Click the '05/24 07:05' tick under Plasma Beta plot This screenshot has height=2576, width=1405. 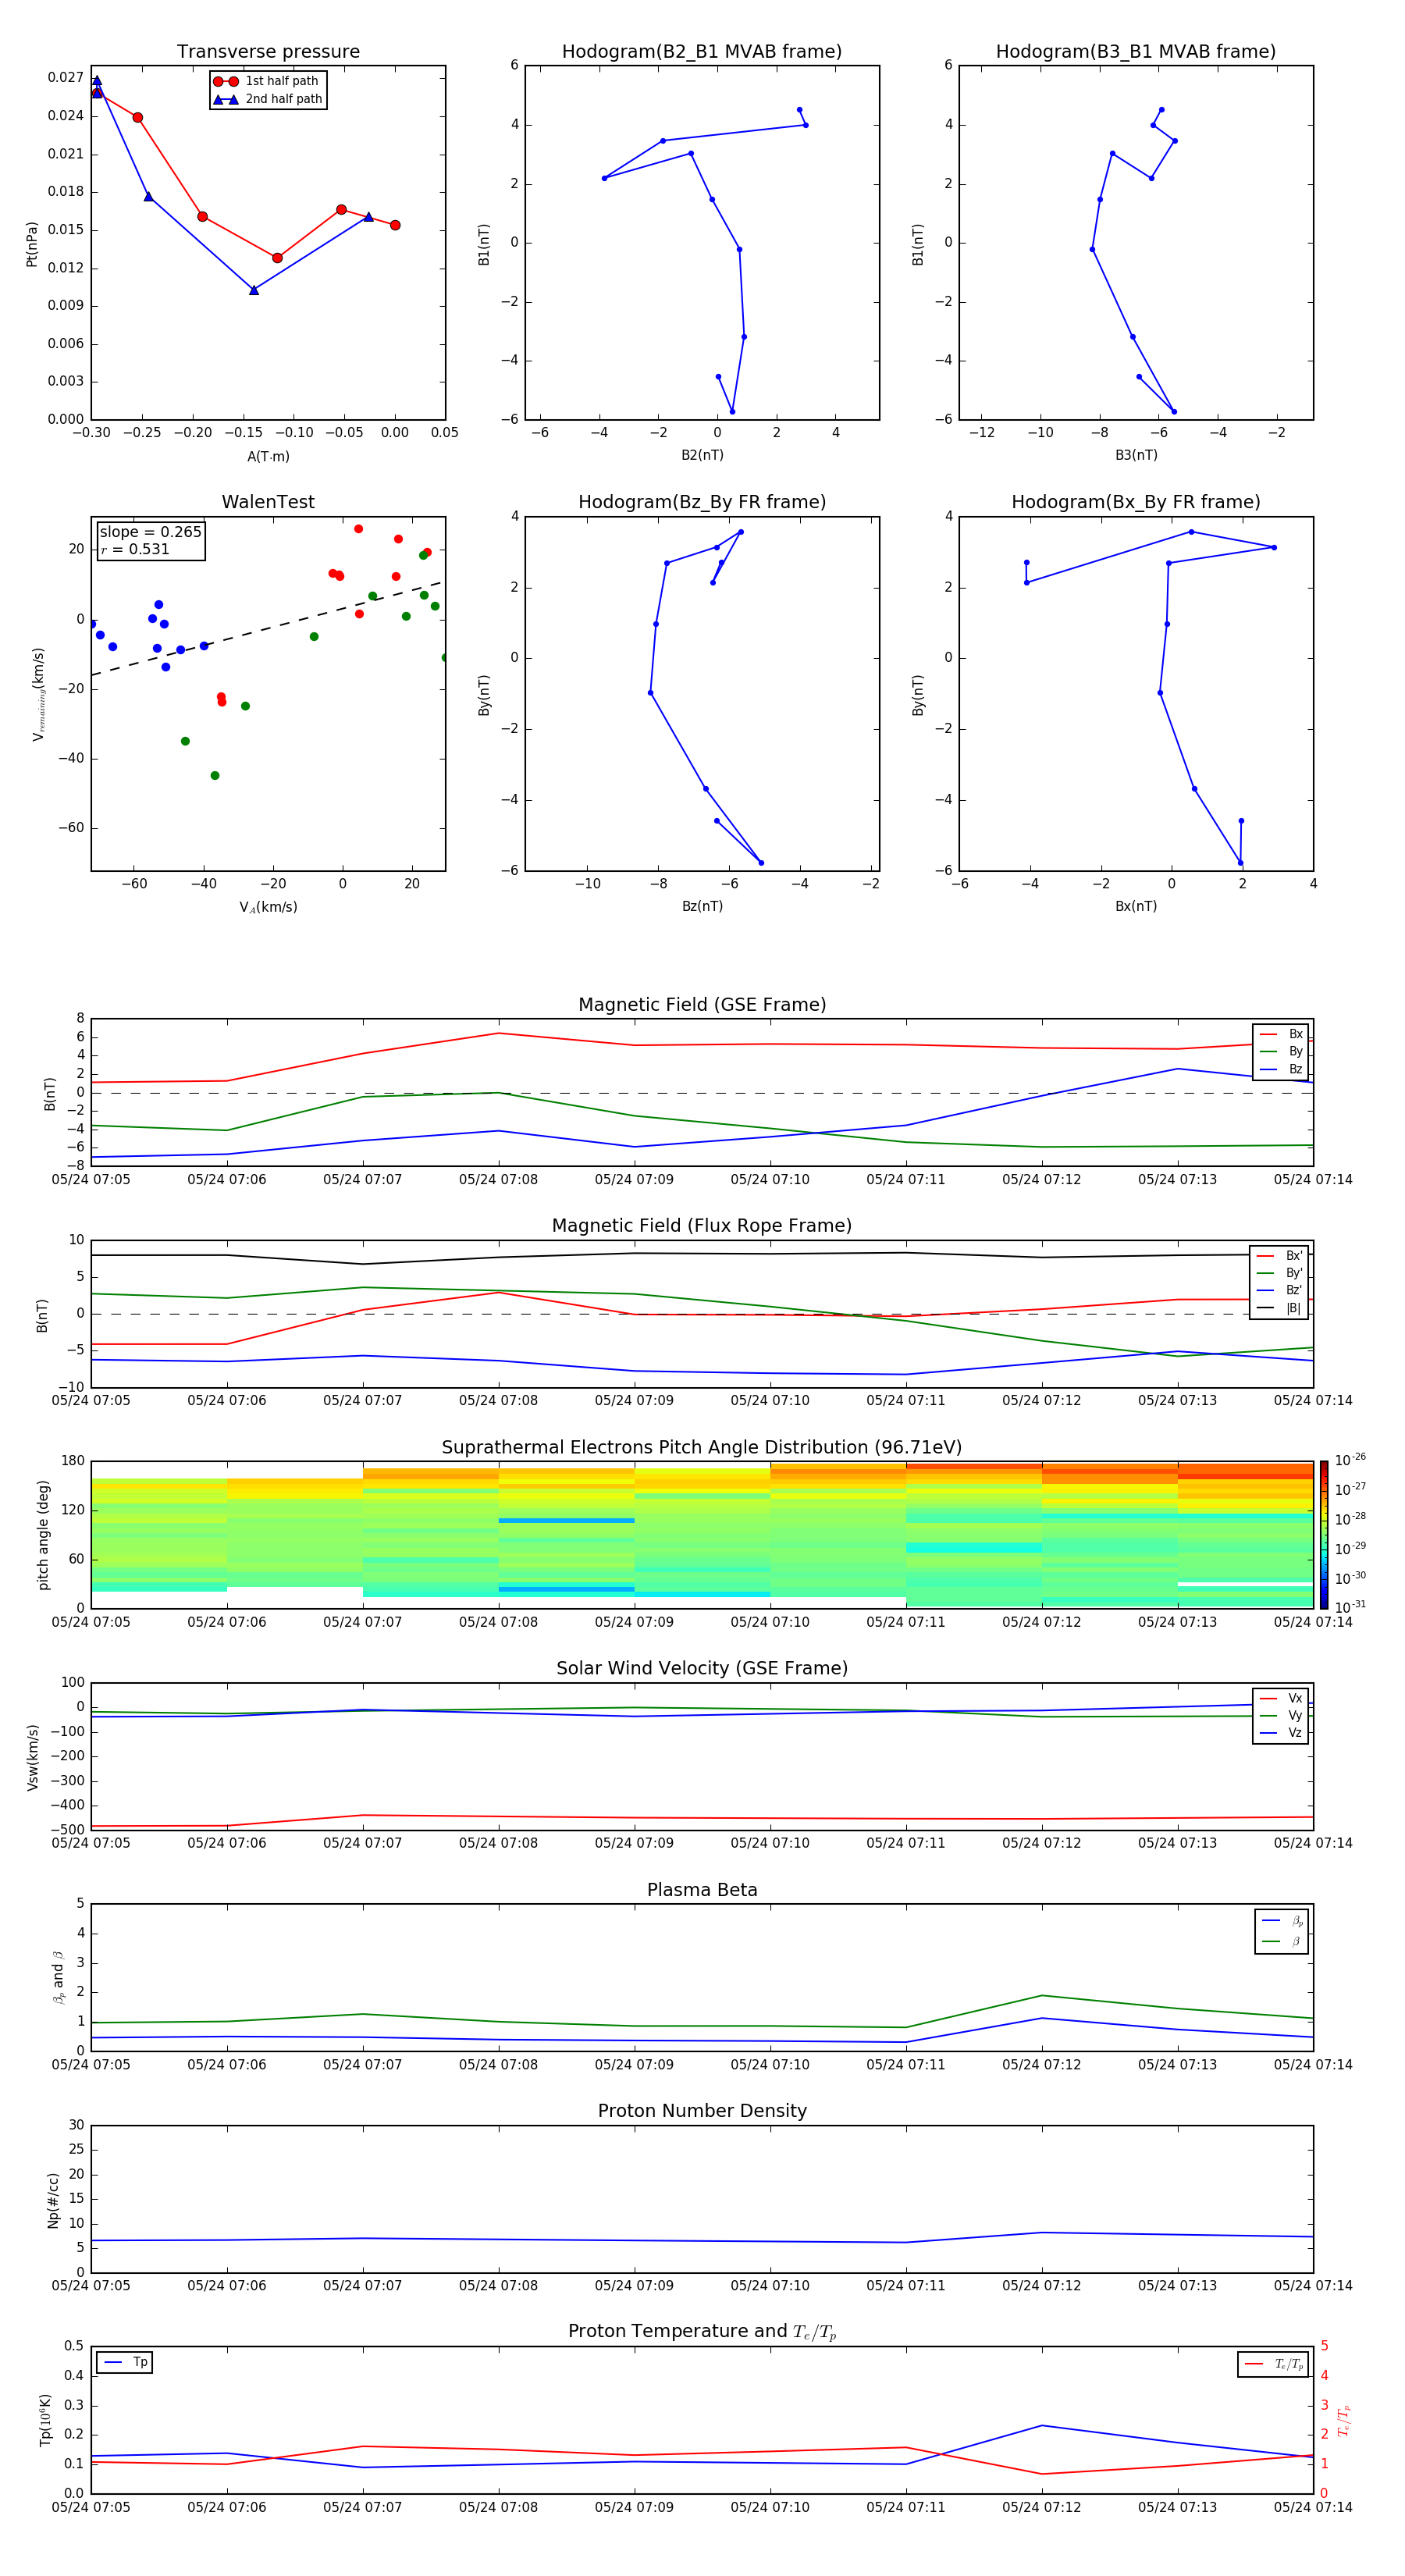tap(91, 2065)
